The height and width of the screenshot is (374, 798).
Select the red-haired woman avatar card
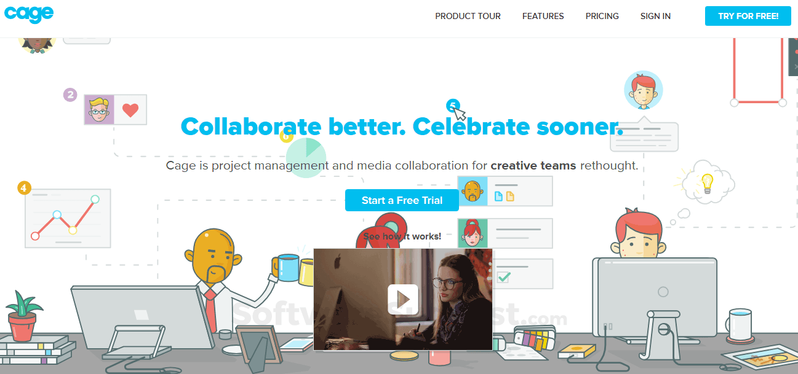point(505,233)
